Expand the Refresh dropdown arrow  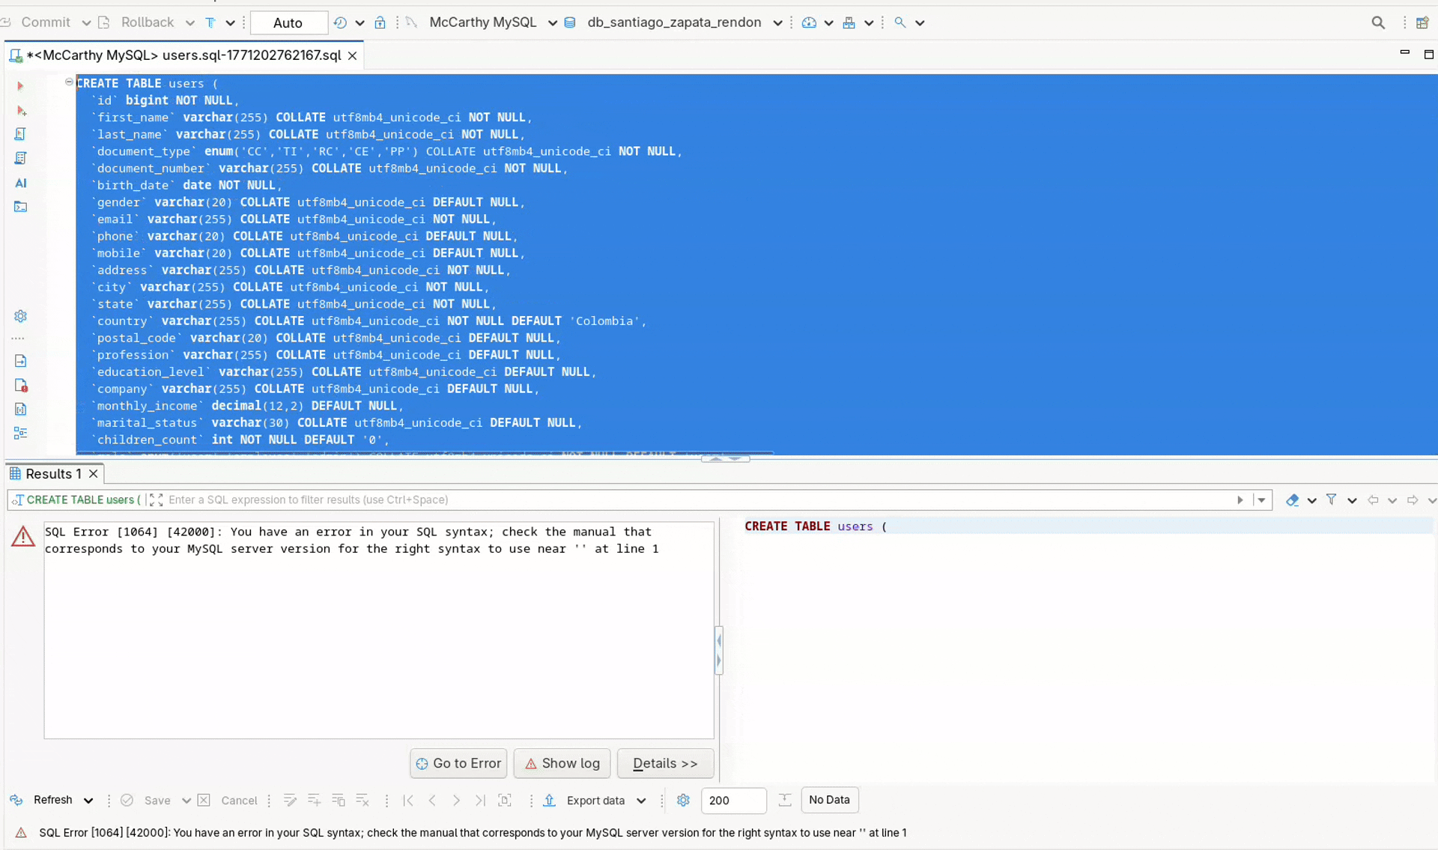(88, 800)
